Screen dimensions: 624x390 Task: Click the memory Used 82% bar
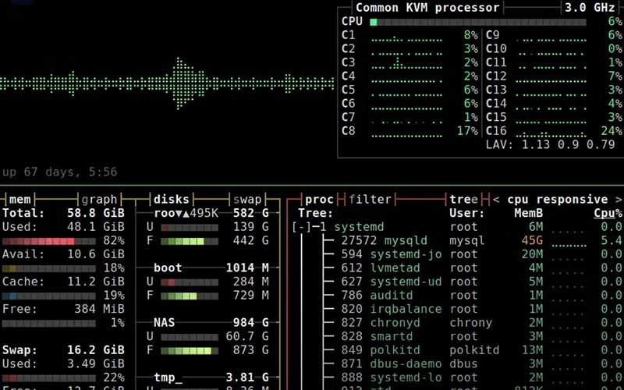(49, 241)
